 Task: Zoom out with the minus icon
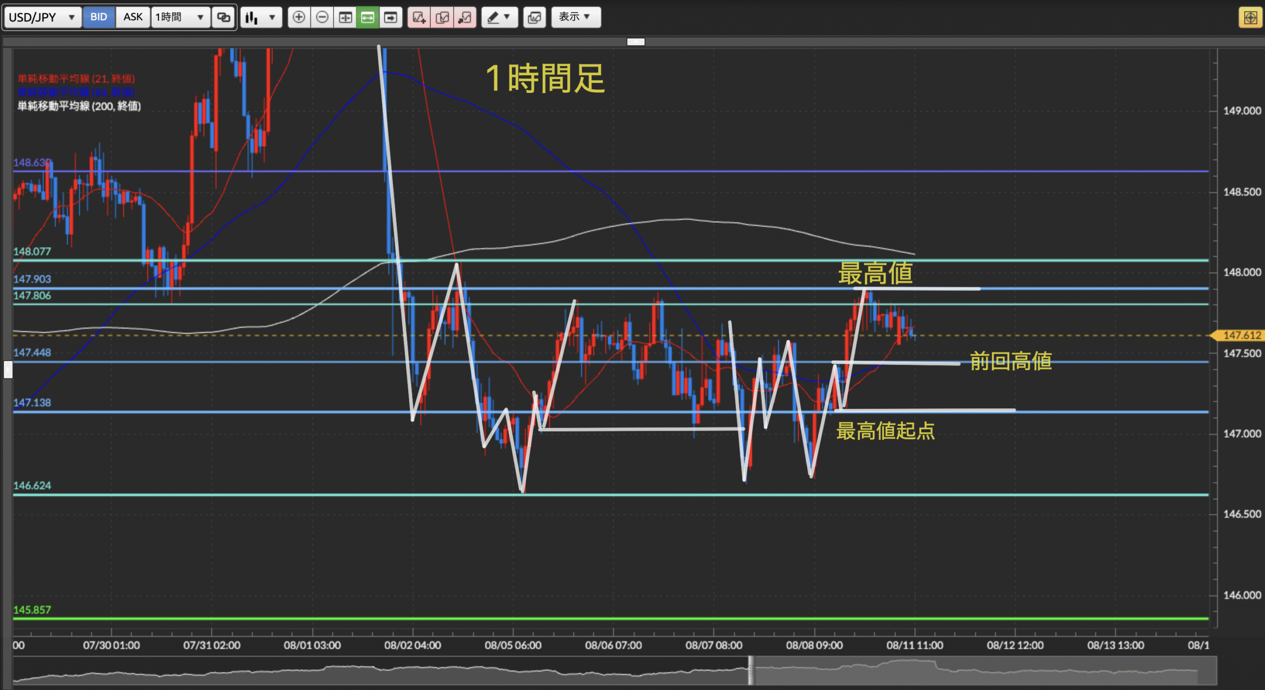tap(322, 17)
